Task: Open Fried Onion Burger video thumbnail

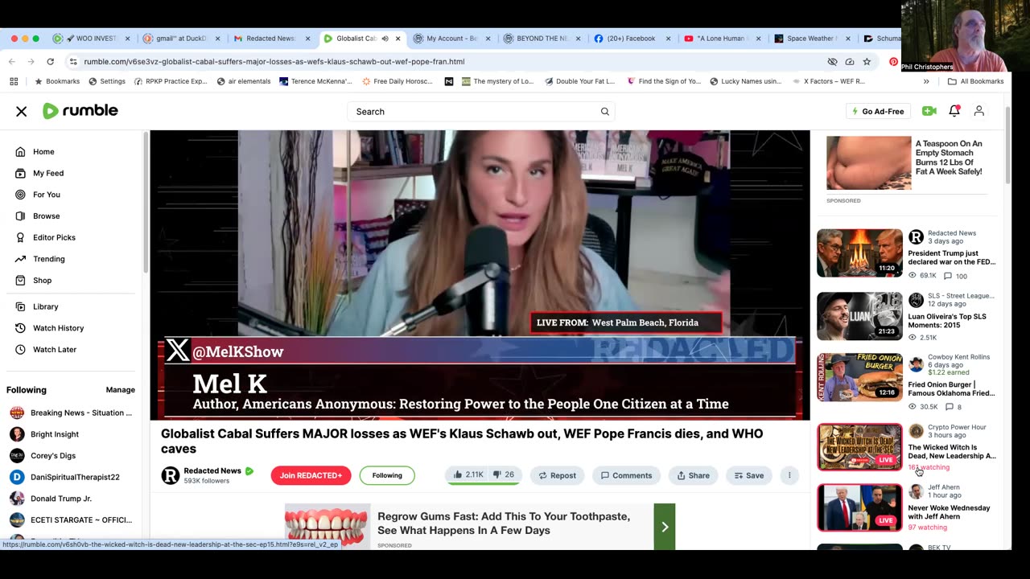Action: click(x=859, y=377)
